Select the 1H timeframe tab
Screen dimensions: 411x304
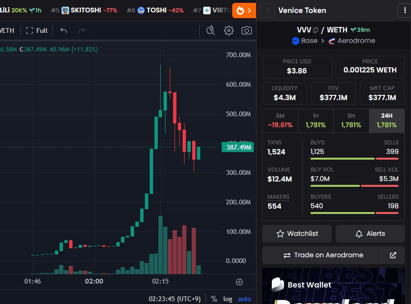pos(316,121)
